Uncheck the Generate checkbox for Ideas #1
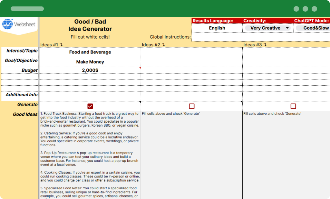This screenshot has width=330, height=199. [x=90, y=106]
